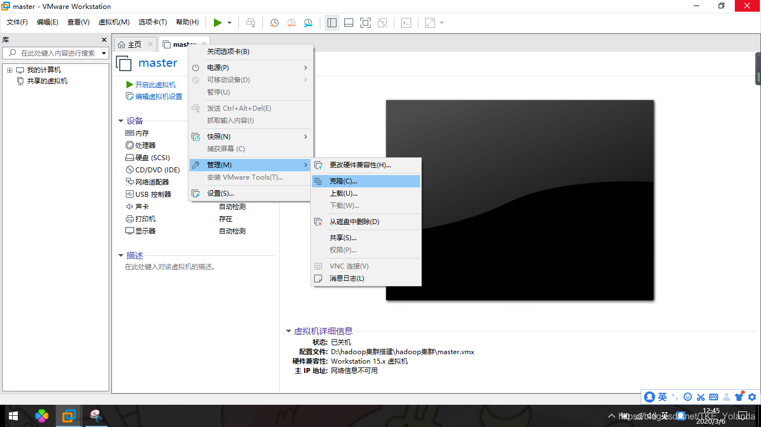Select the 处理器 device row

(x=145, y=146)
